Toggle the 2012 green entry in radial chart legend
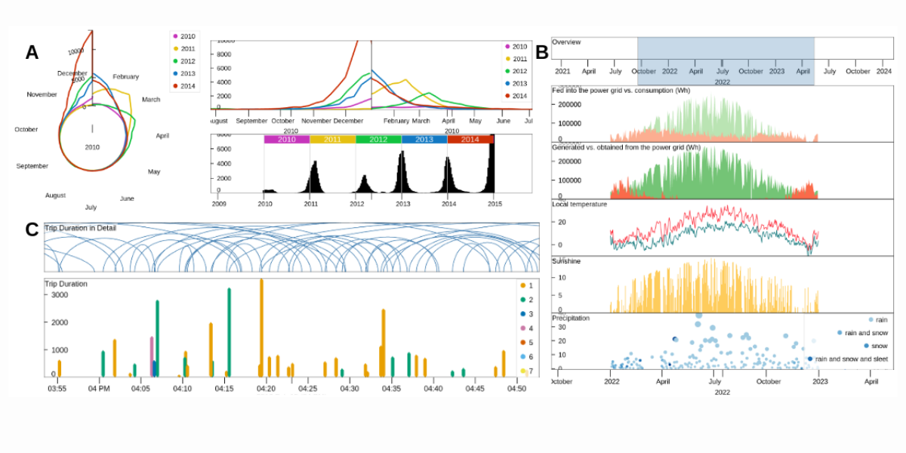 [x=177, y=61]
